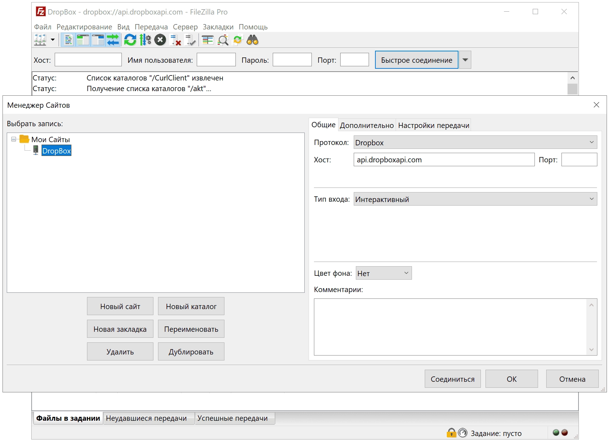This screenshot has height=442, width=608.
Task: Switch to Файлы в задании tab
Action: [68, 418]
